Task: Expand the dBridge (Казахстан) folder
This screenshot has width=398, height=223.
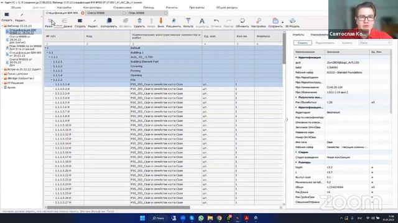Action: point(2,79)
